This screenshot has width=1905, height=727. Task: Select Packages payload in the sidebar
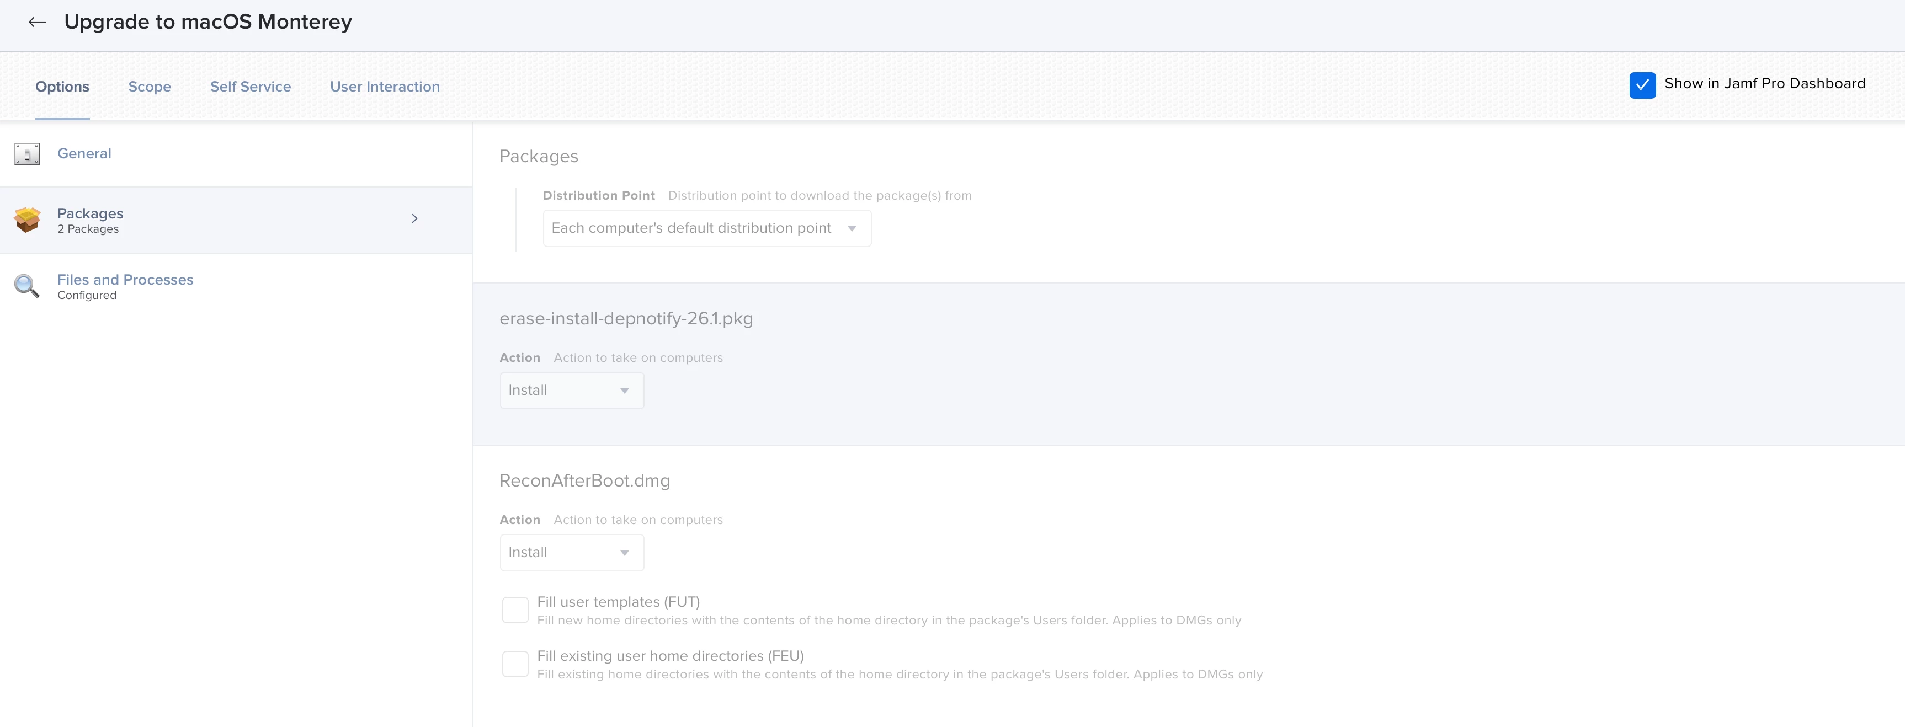click(x=236, y=220)
